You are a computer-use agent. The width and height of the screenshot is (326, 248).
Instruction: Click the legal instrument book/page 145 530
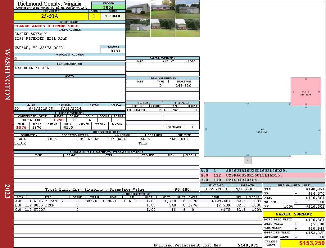[x=183, y=86]
